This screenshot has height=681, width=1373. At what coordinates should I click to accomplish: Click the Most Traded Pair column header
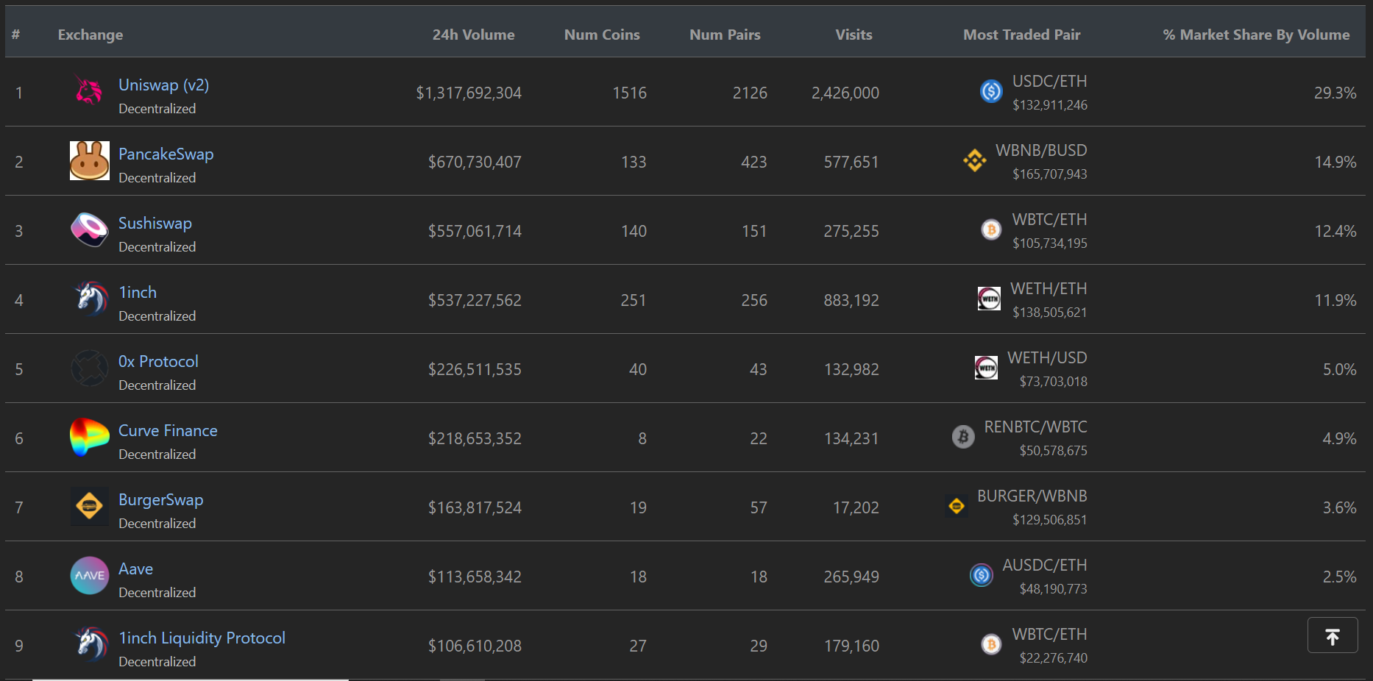point(1021,35)
